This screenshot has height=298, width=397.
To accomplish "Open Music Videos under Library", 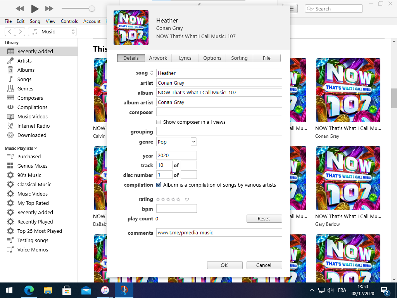I will click(x=39, y=116).
